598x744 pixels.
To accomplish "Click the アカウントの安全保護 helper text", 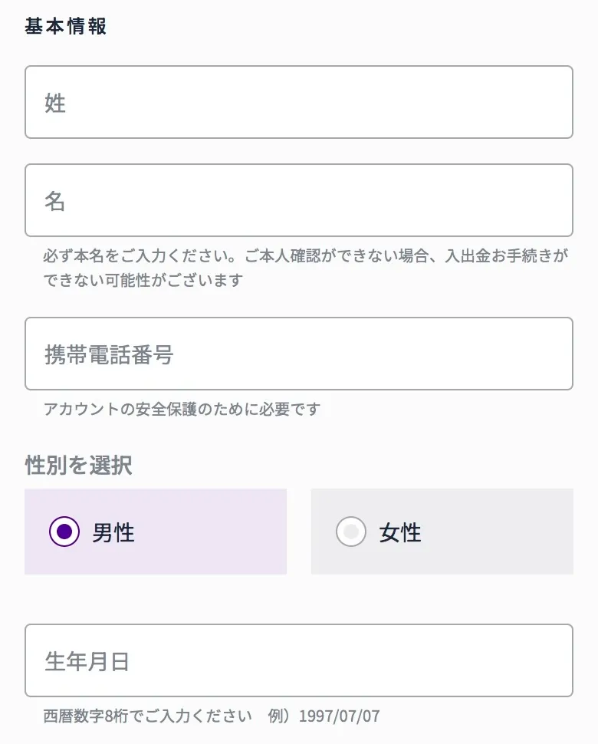I will (182, 409).
